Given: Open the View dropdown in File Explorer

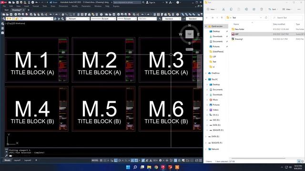Looking at the screenshot, I should tap(287, 9).
